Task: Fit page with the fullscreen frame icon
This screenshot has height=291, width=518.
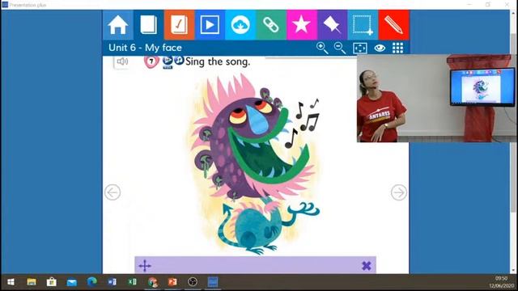Action: [x=360, y=48]
